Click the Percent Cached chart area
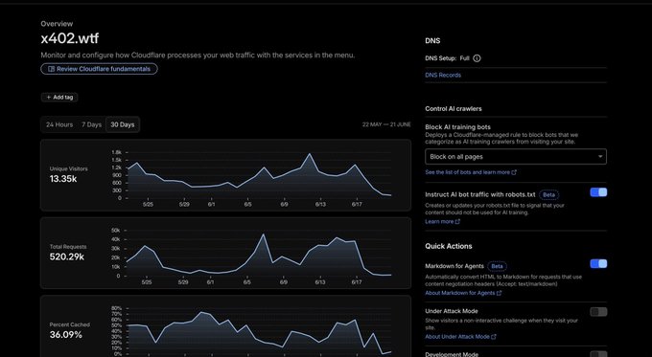 click(259, 332)
